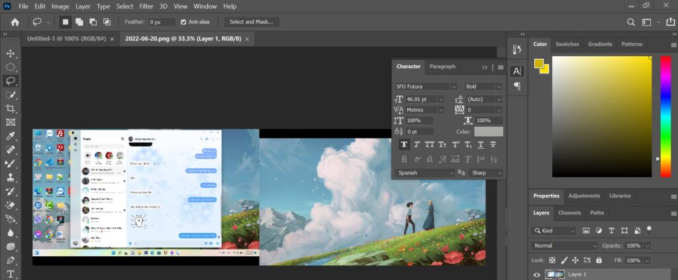Image resolution: width=678 pixels, height=280 pixels.
Task: Select the Brush tool
Action: tap(11, 164)
